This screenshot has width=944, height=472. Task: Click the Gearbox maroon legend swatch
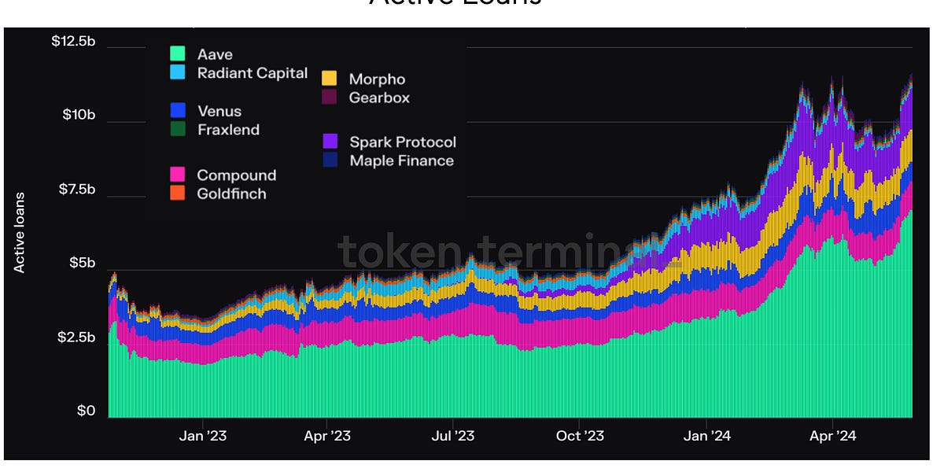330,97
